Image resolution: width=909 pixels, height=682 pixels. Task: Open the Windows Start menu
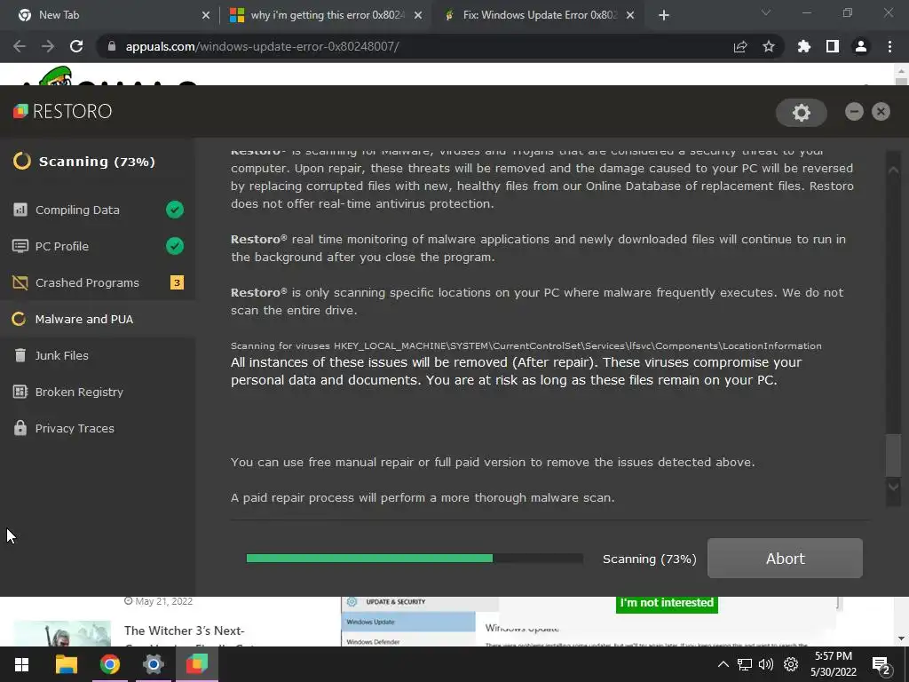(x=21, y=664)
